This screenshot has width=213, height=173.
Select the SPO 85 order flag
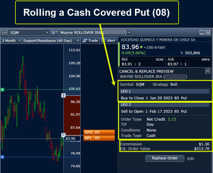pyautogui.click(x=99, y=132)
